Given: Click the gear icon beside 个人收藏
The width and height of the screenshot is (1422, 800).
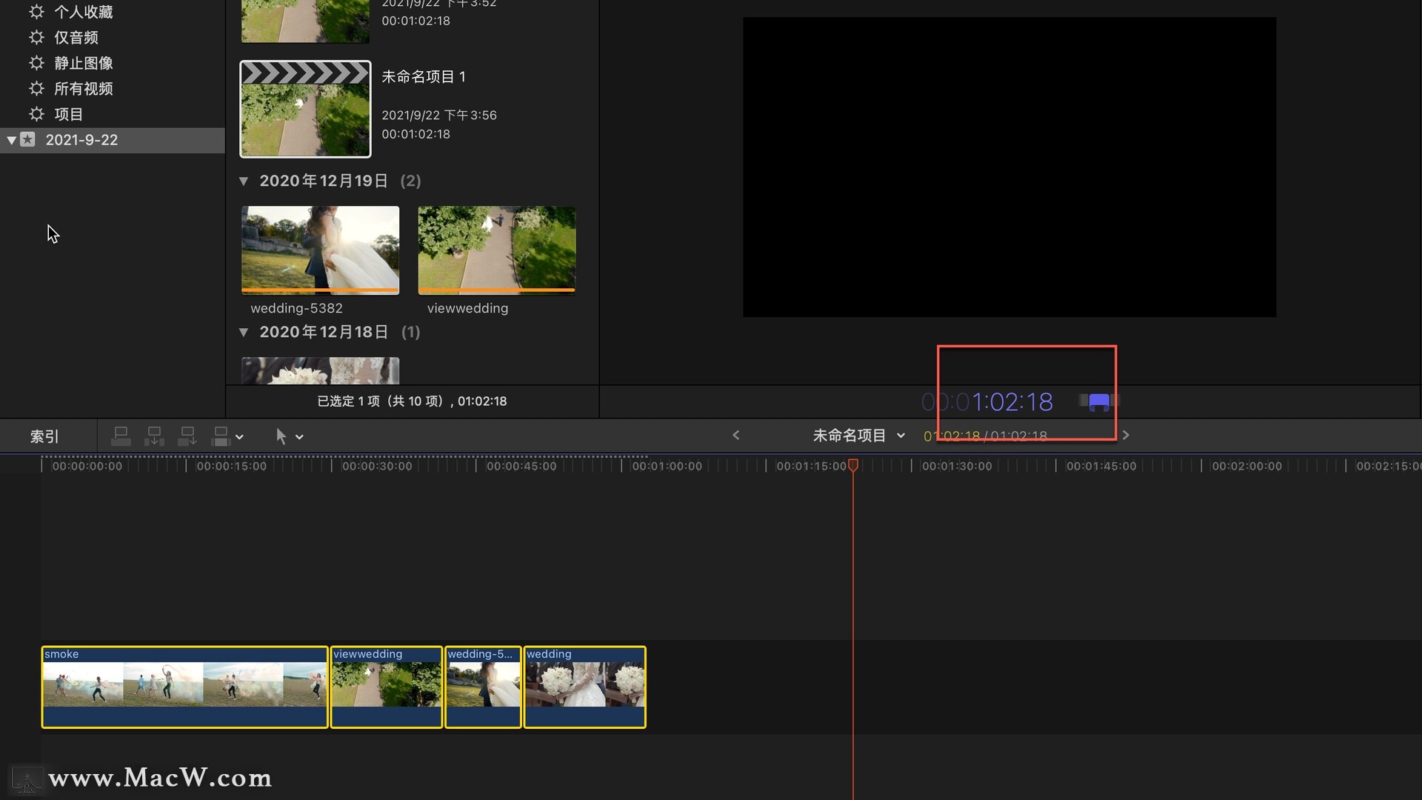Looking at the screenshot, I should coord(36,12).
